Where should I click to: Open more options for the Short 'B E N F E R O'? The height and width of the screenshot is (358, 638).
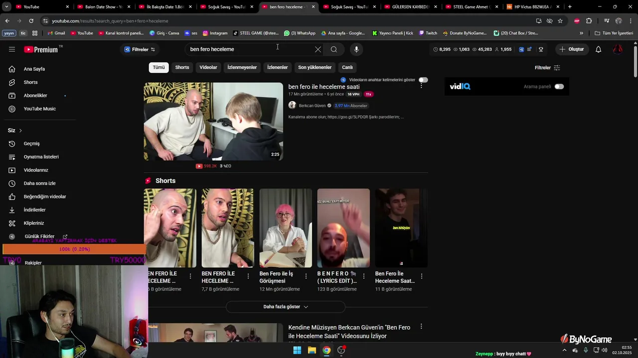click(364, 276)
